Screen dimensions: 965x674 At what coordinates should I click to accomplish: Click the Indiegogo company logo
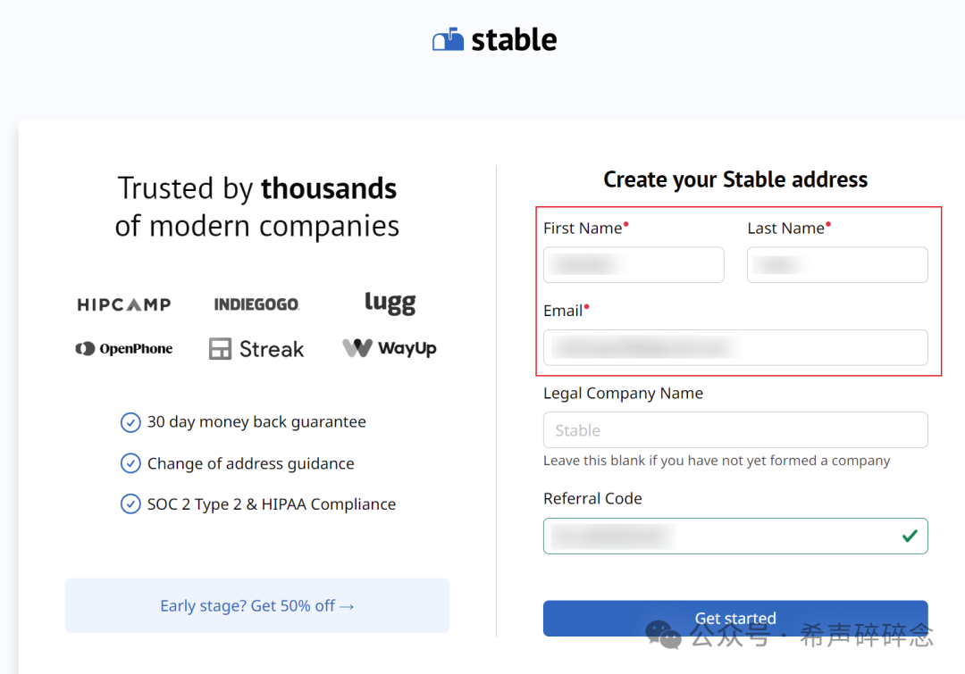click(x=256, y=304)
